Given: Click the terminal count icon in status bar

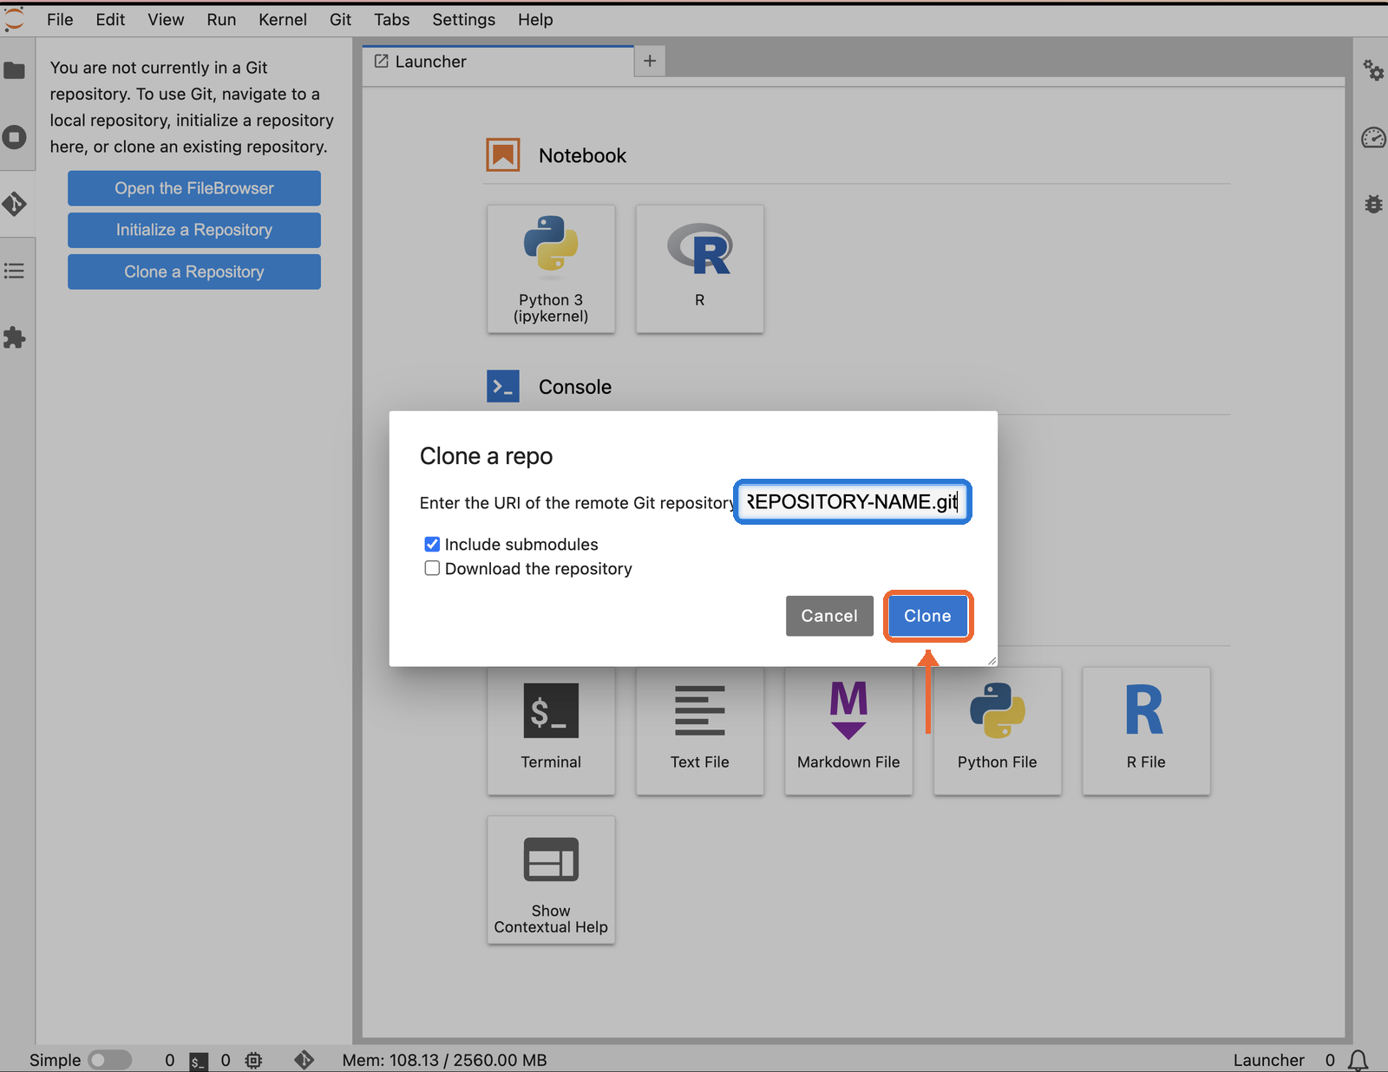Looking at the screenshot, I should (199, 1061).
